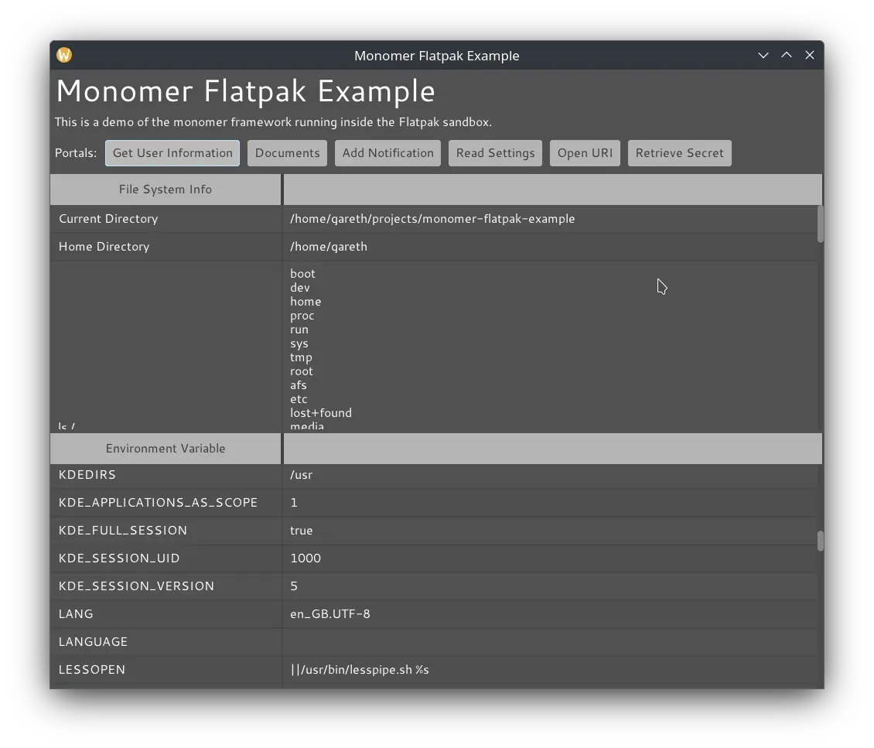Click the environment variable table scrollbar thumb
874x748 pixels.
click(820, 541)
